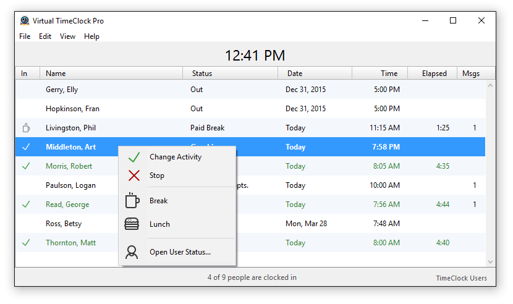Click the 1:25 elapsed value
Screen dimensions: 513x304
click(x=443, y=128)
